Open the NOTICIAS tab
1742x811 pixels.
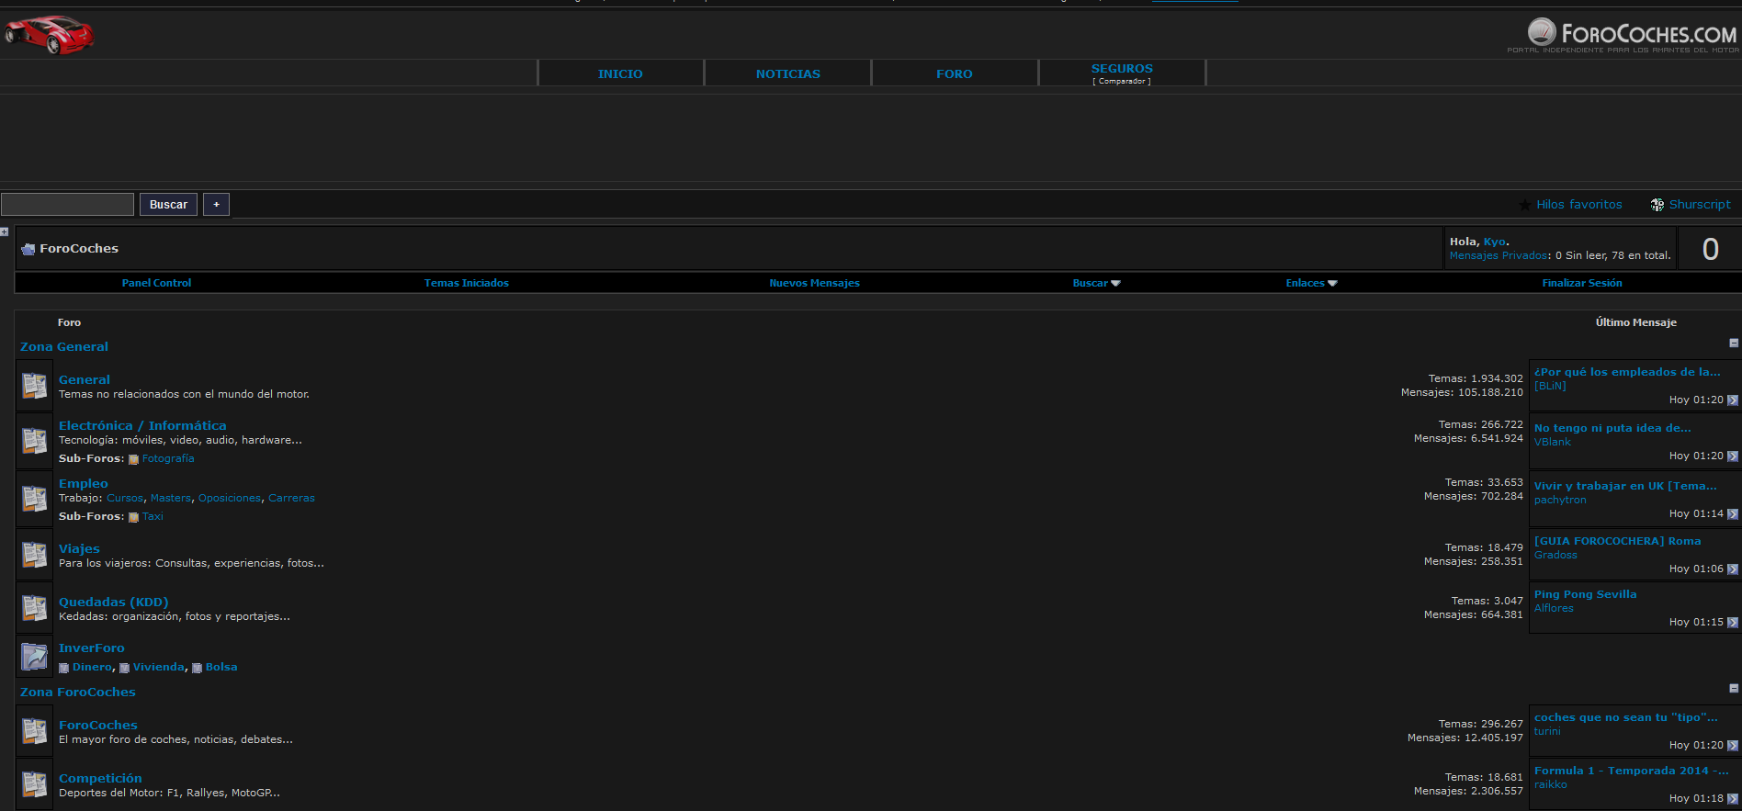pyautogui.click(x=788, y=73)
